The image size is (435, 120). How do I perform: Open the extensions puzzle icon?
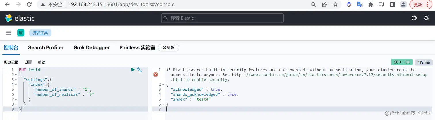[x=371, y=5]
